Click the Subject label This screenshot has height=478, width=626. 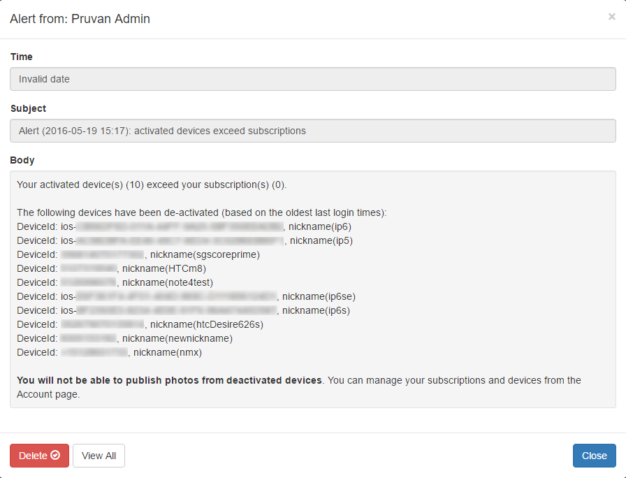tap(29, 108)
